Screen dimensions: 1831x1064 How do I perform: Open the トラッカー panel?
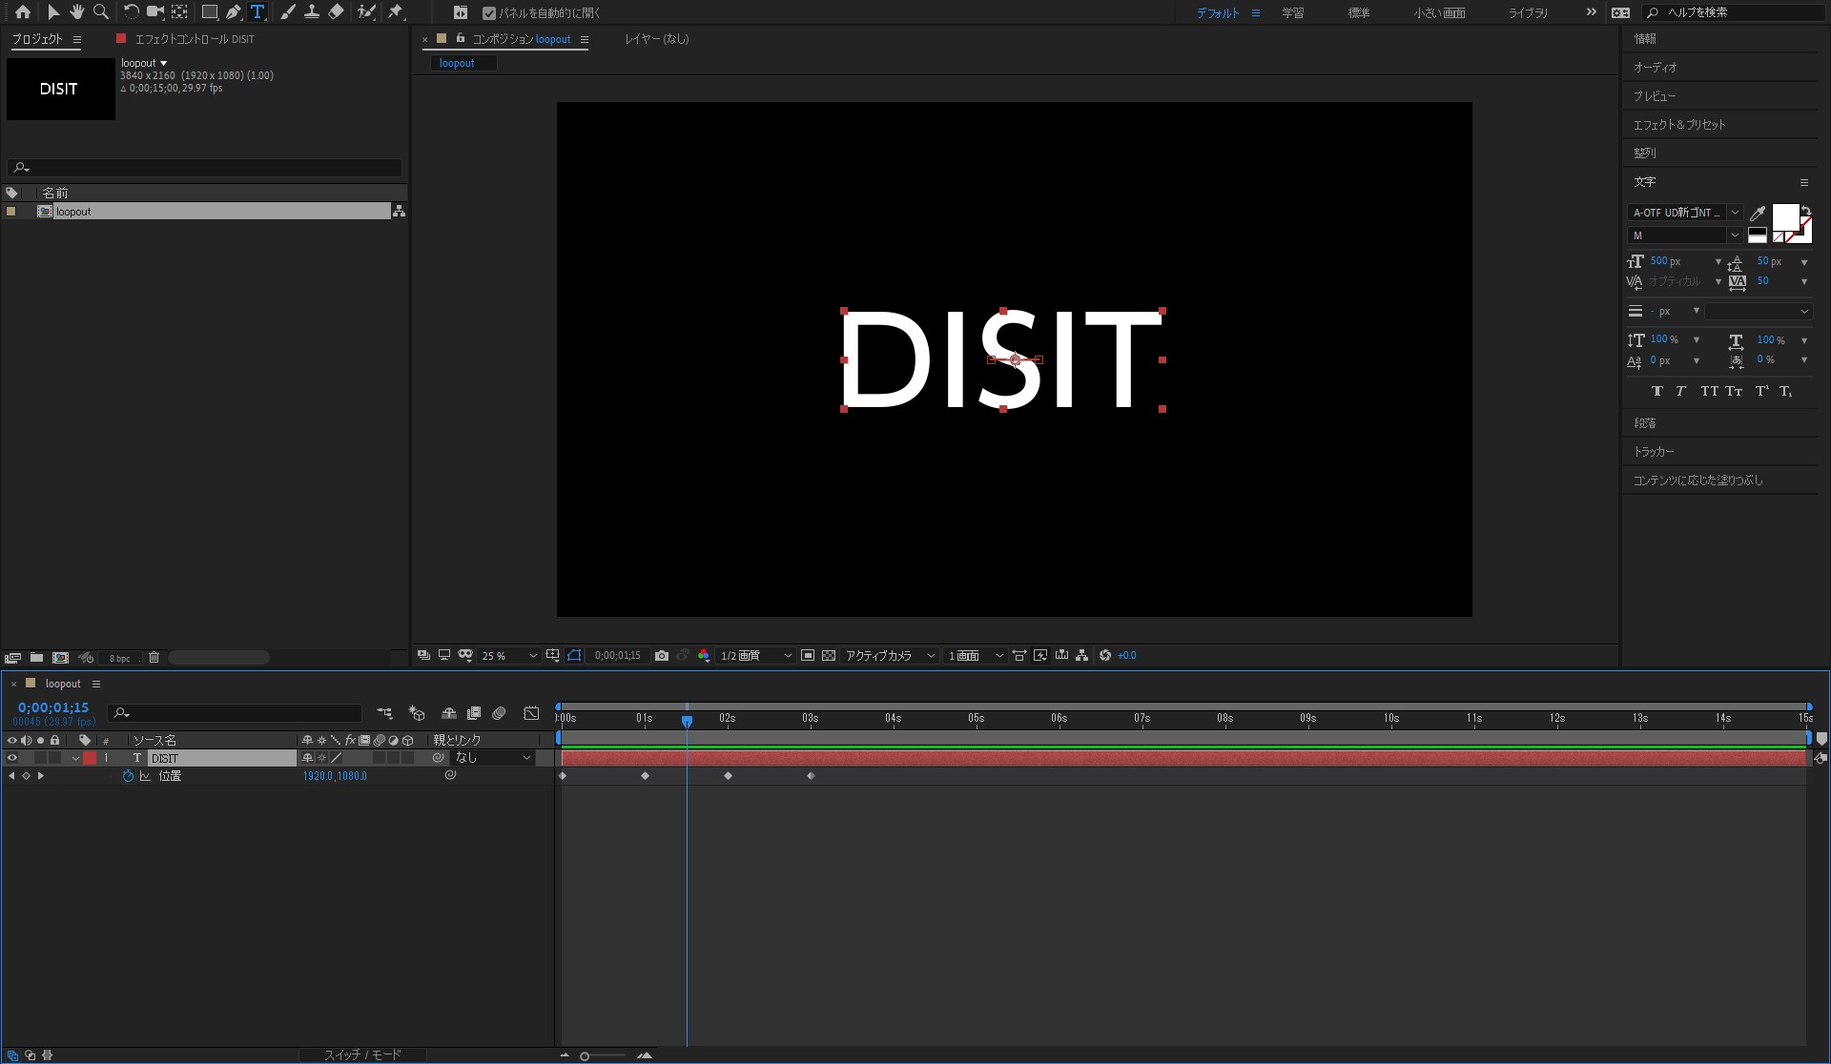click(1654, 452)
